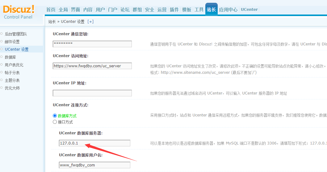Click the 站长 breadcrumb text
This screenshot has width=327, height=172.
52,22
